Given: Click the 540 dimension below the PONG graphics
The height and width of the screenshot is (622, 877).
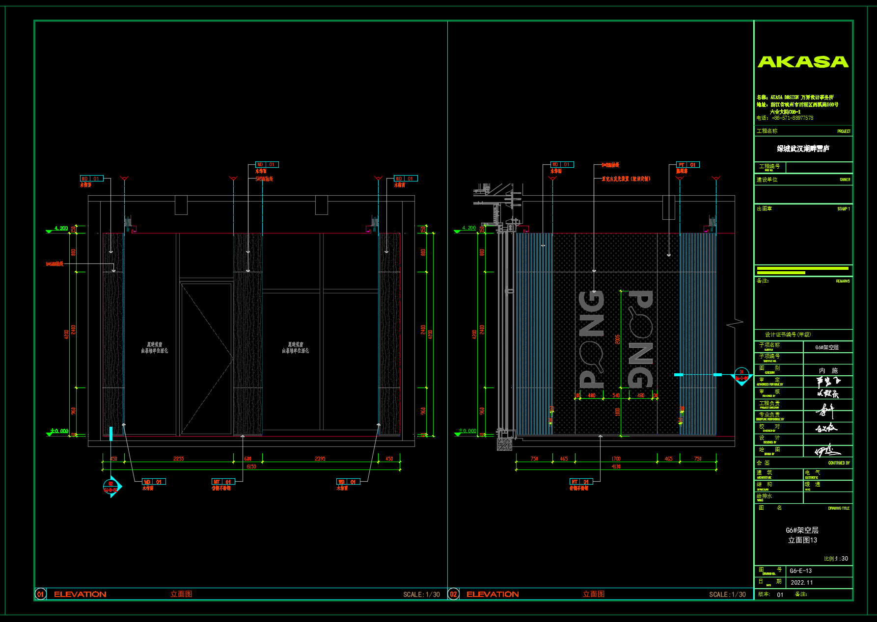Looking at the screenshot, I should [x=616, y=395].
